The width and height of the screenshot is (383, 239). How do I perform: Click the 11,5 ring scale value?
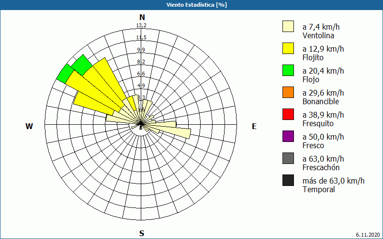coord(141,38)
